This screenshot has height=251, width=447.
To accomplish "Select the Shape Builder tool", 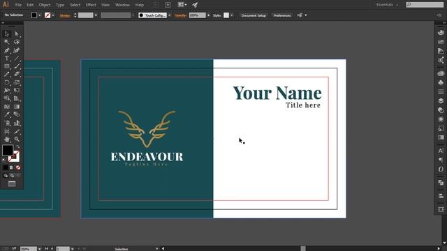I will coord(7,98).
